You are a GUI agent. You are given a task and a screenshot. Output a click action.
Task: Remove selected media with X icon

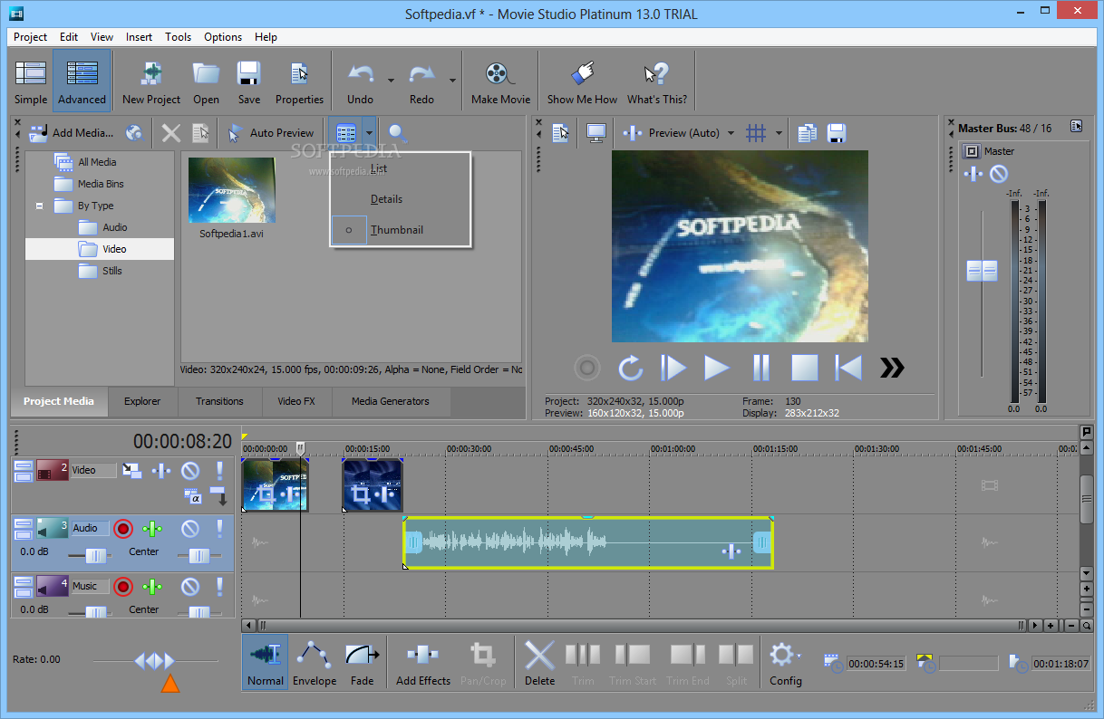click(171, 133)
